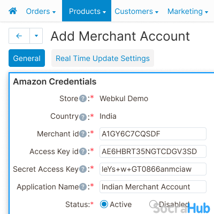Show help tooltip for Access Key id
This screenshot has height=214, width=214.
point(83,151)
